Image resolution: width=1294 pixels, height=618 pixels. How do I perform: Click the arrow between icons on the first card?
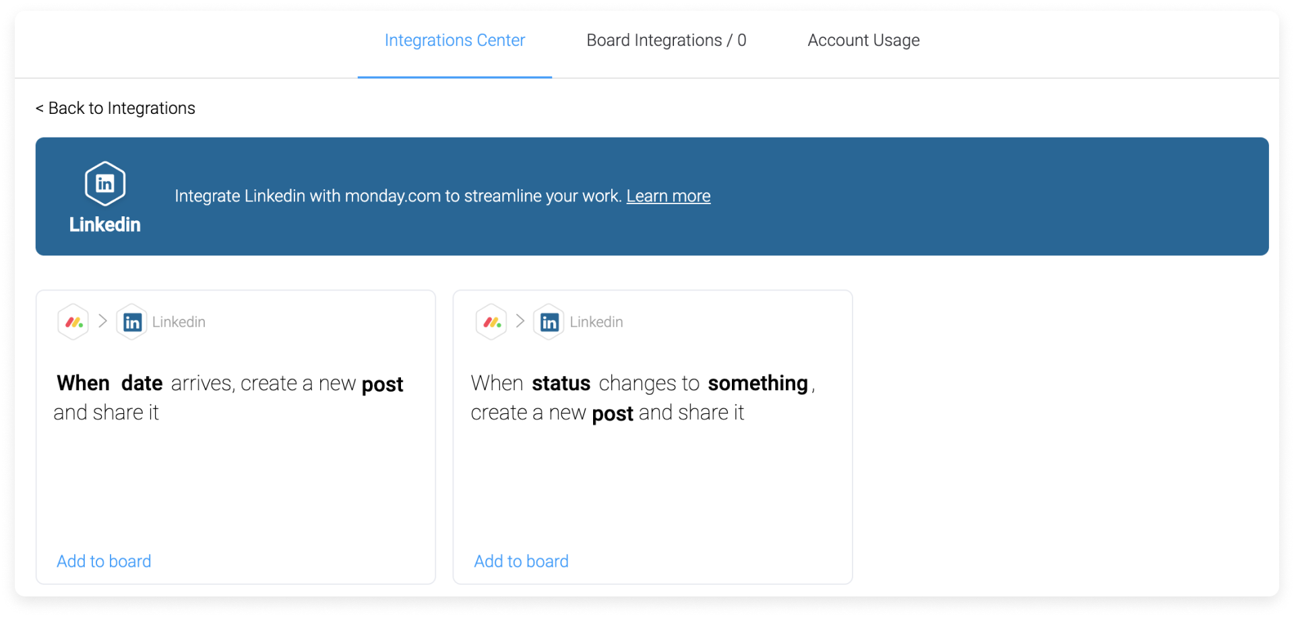(102, 321)
